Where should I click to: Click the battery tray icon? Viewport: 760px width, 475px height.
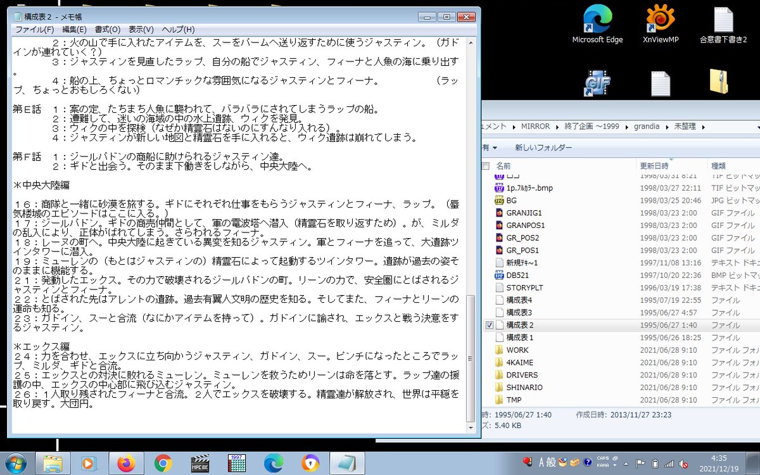point(655,464)
